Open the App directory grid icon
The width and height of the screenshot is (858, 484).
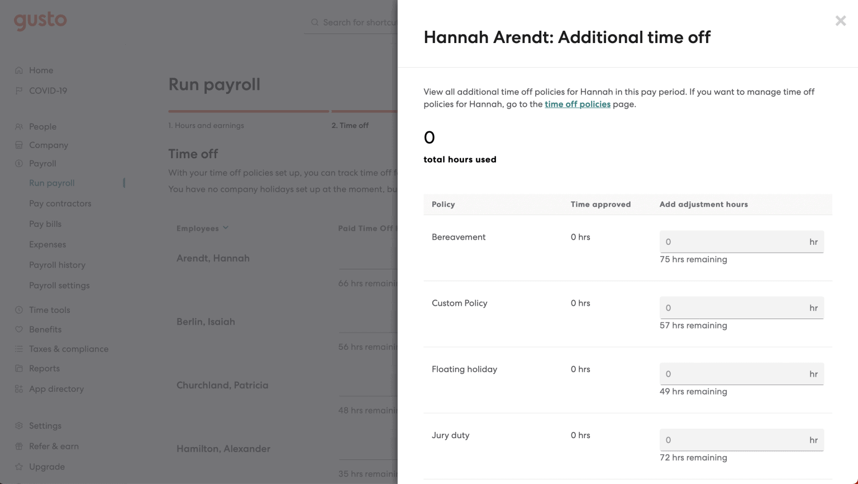20,388
